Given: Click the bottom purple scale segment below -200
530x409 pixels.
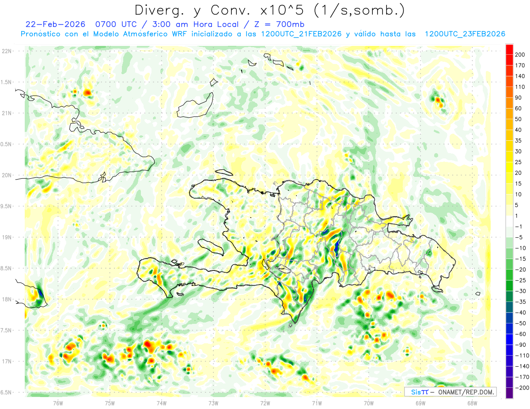Looking at the screenshot, I should coord(509,393).
